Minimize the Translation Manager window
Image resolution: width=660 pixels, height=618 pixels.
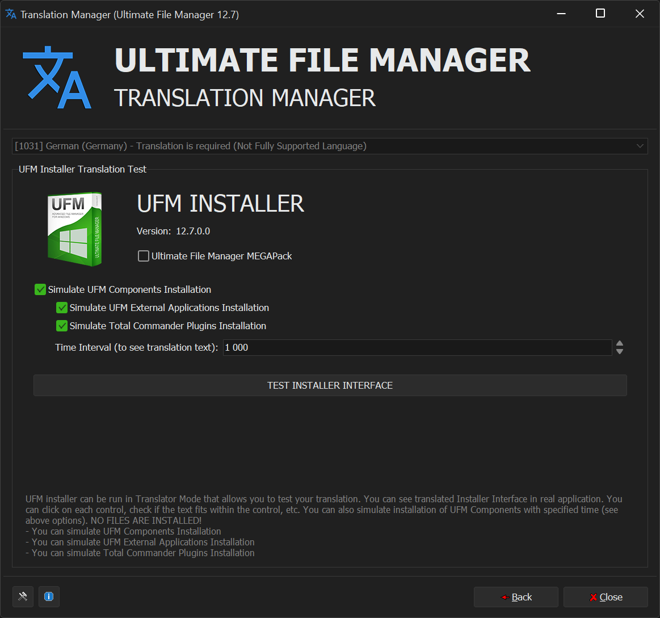point(561,14)
